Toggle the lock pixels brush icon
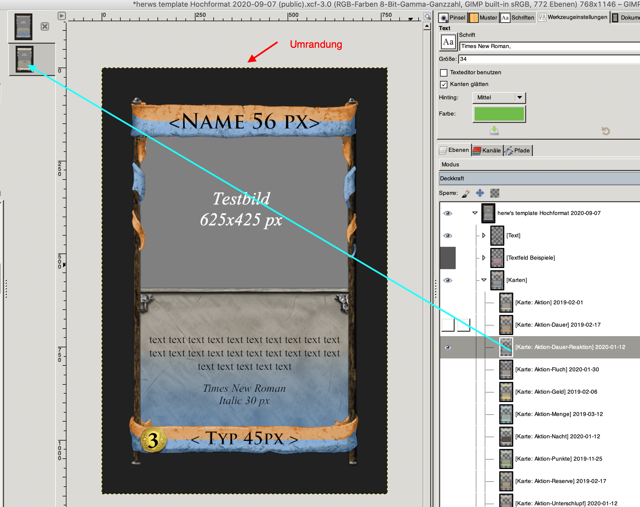The image size is (640, 507). coord(466,193)
